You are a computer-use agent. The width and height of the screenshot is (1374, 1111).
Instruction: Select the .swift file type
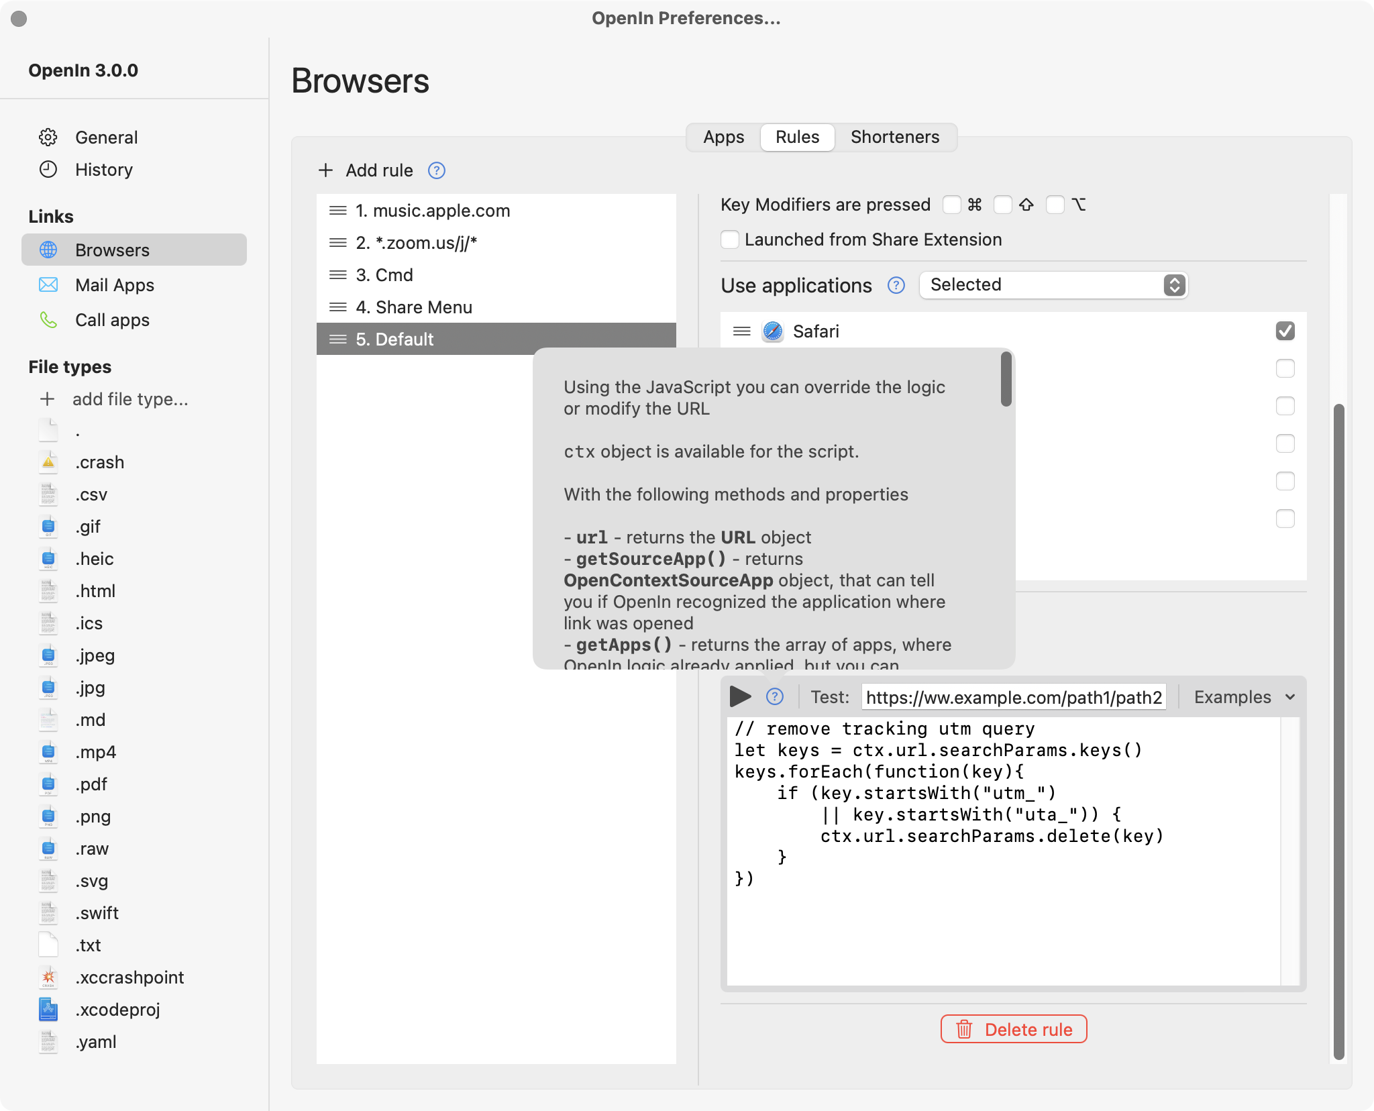pyautogui.click(x=97, y=912)
